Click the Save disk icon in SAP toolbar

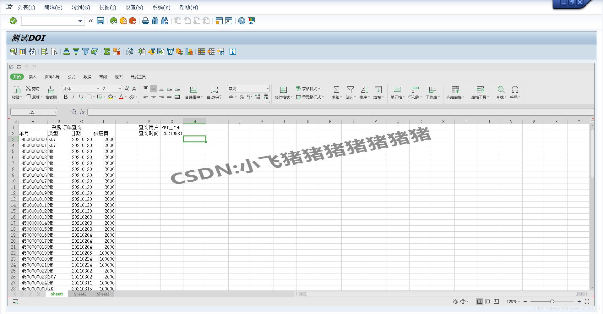(100, 21)
